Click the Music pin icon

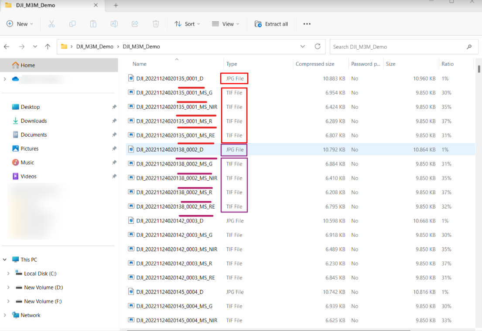point(114,162)
